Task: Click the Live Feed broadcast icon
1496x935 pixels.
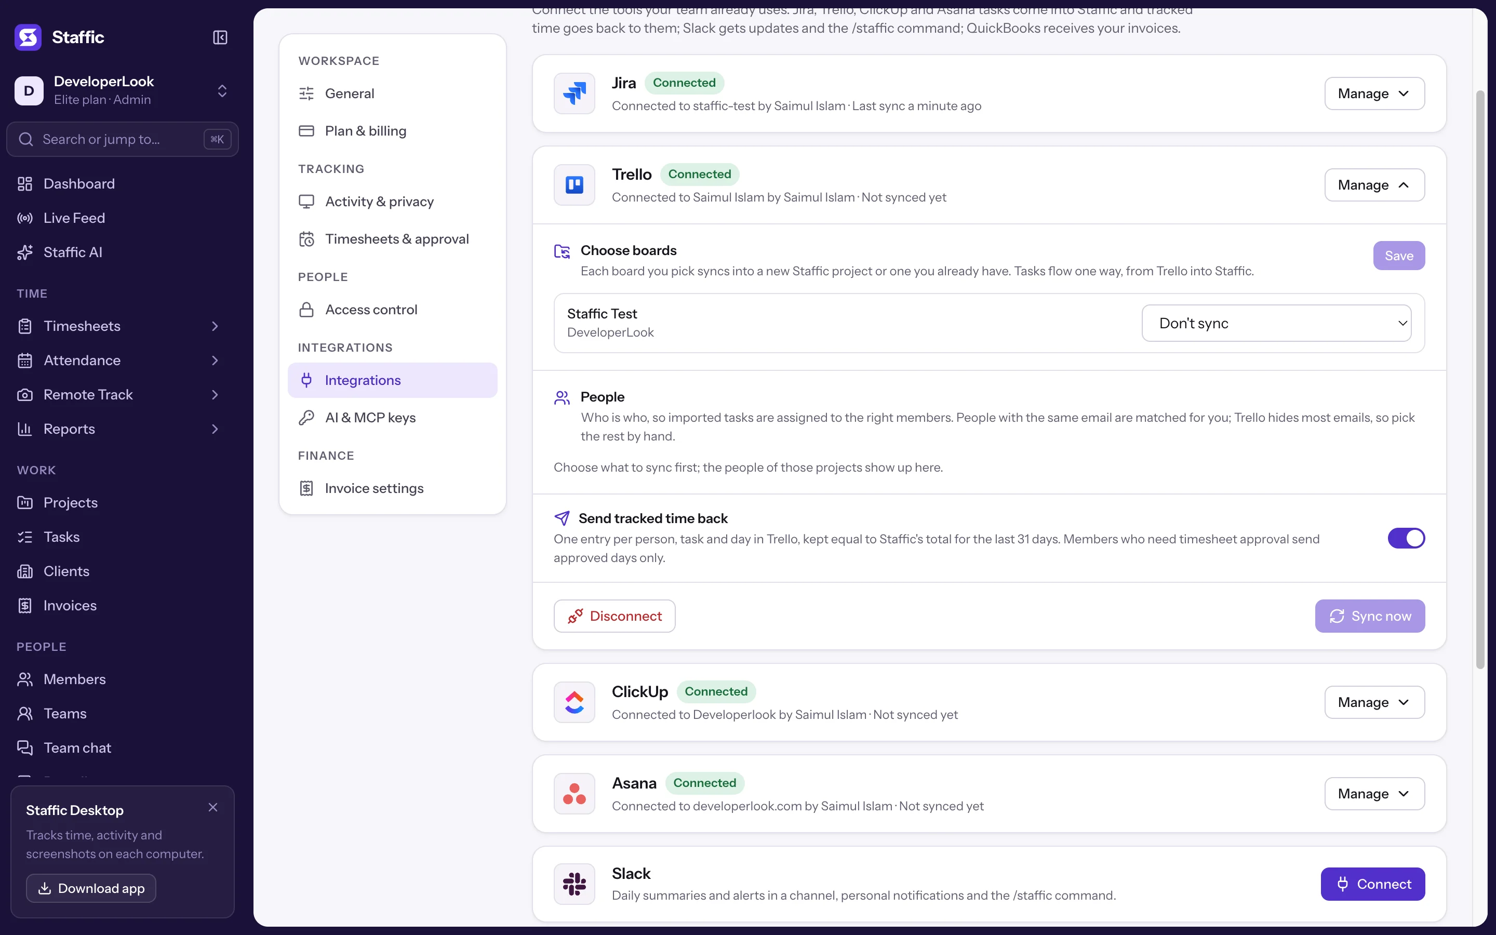Action: click(25, 218)
